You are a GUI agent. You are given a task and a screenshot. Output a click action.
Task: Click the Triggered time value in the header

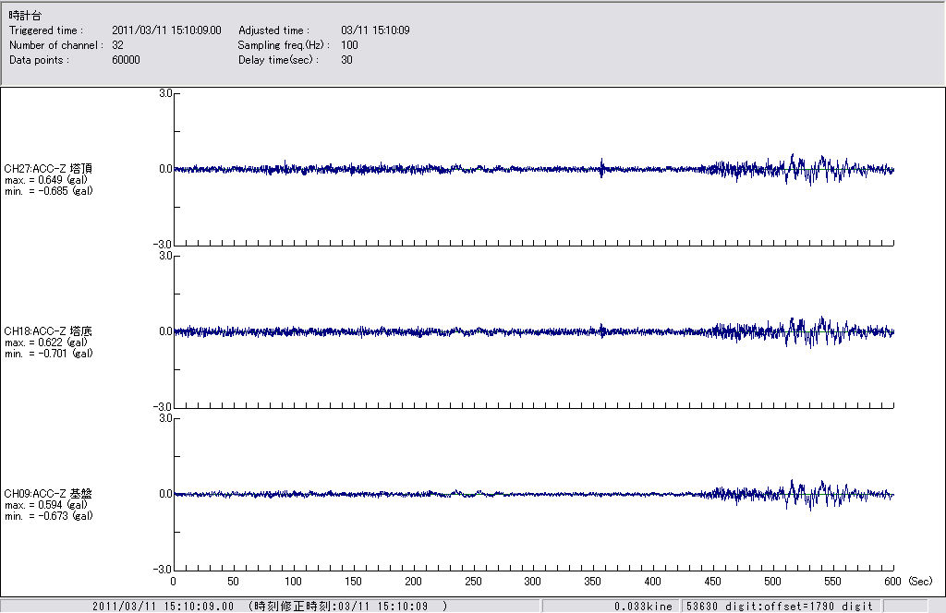(x=173, y=30)
